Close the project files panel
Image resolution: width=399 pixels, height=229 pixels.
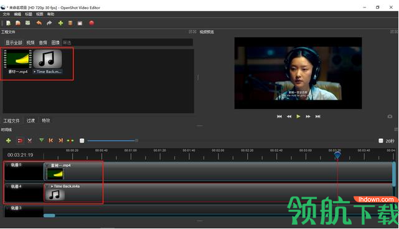coord(195,32)
